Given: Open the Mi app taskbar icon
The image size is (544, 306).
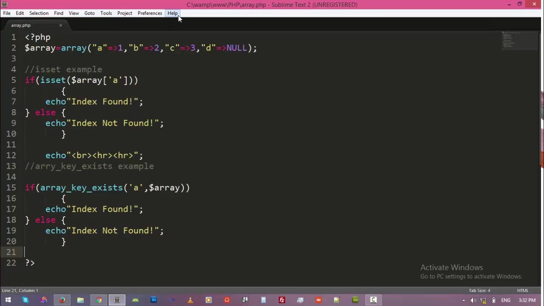Looking at the screenshot, I should tap(318, 300).
